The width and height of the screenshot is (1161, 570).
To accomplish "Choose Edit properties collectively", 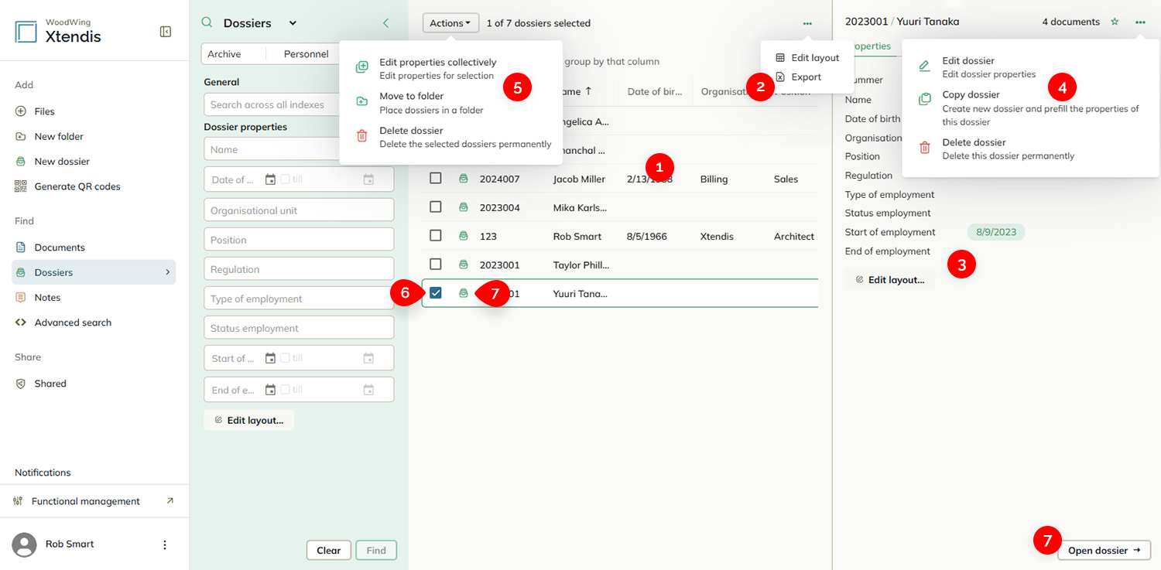I will (x=437, y=68).
